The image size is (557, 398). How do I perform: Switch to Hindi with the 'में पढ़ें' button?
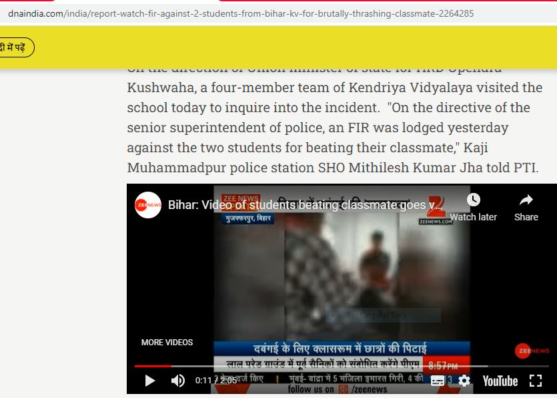pyautogui.click(x=14, y=47)
